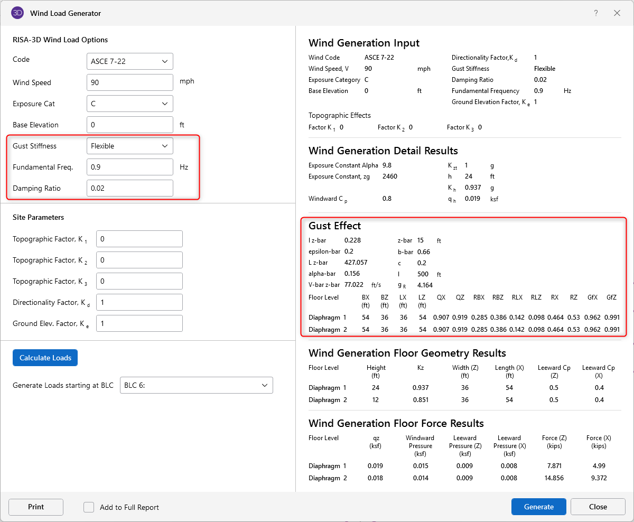Click the Print button
This screenshot has width=634, height=522.
[x=36, y=507]
